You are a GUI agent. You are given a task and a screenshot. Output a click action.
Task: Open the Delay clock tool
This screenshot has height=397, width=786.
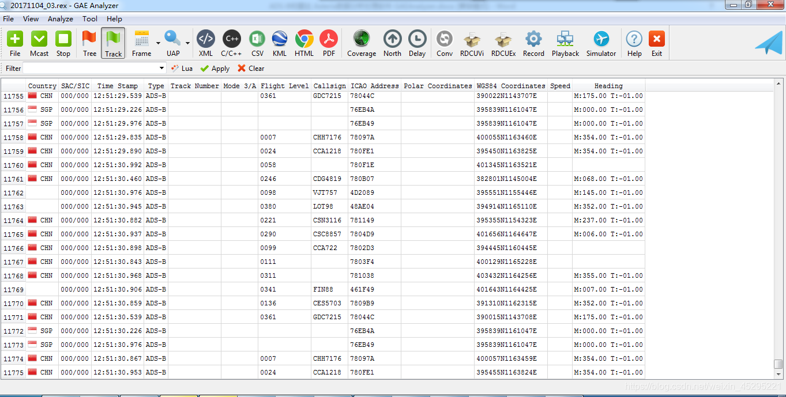coord(417,44)
